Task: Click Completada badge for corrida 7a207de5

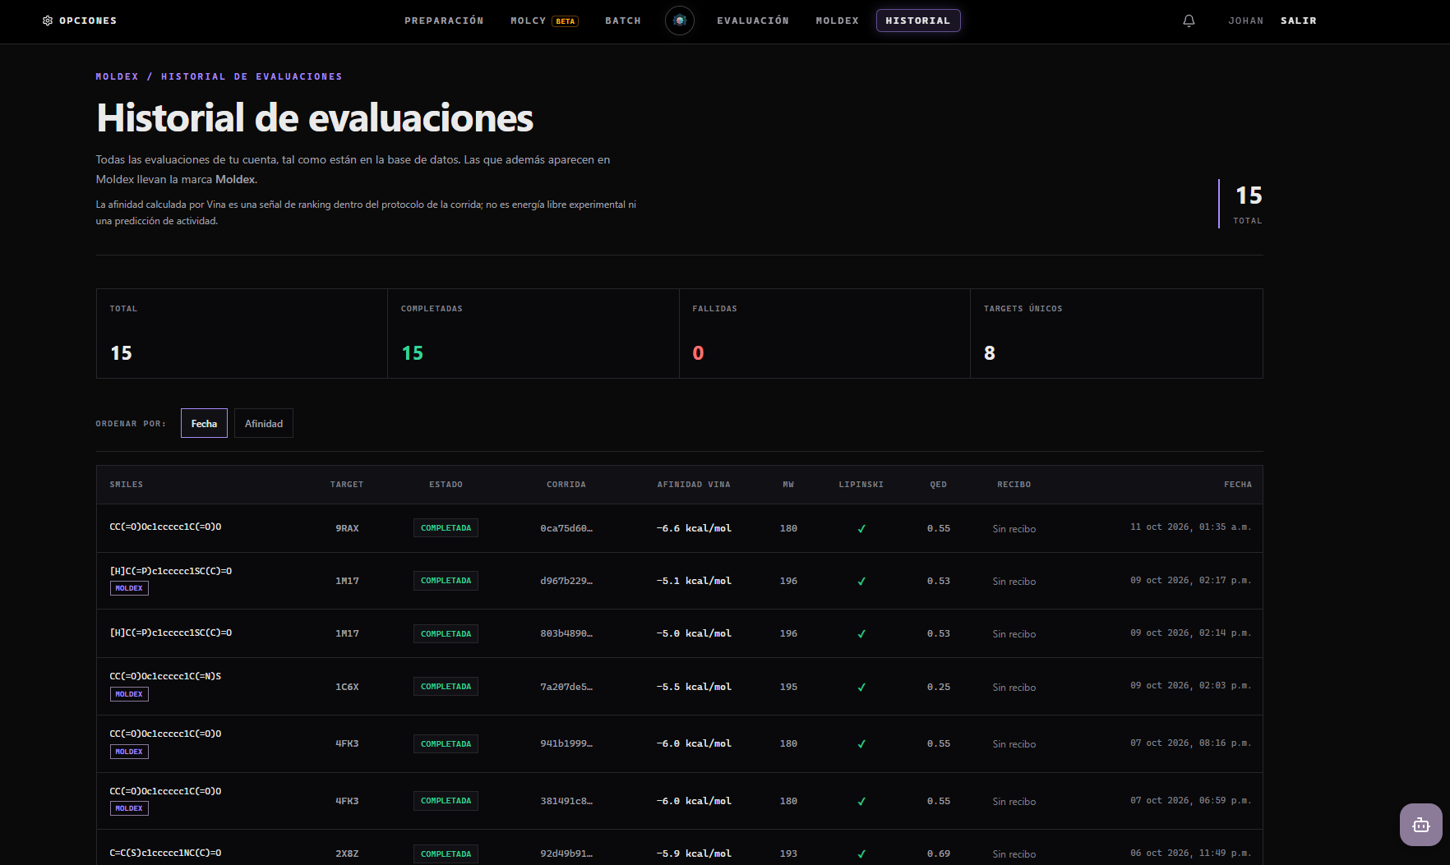Action: [446, 687]
